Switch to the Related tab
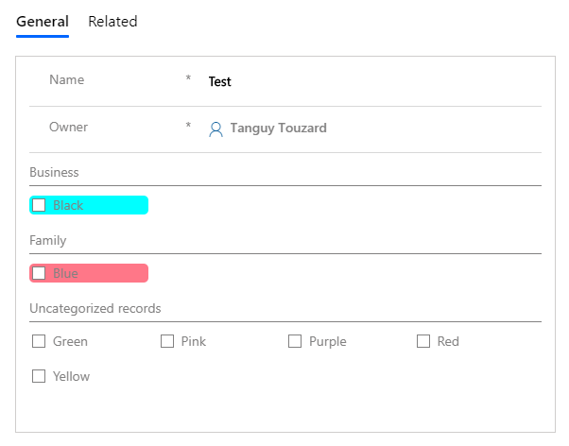This screenshot has height=446, width=569. pyautogui.click(x=112, y=22)
